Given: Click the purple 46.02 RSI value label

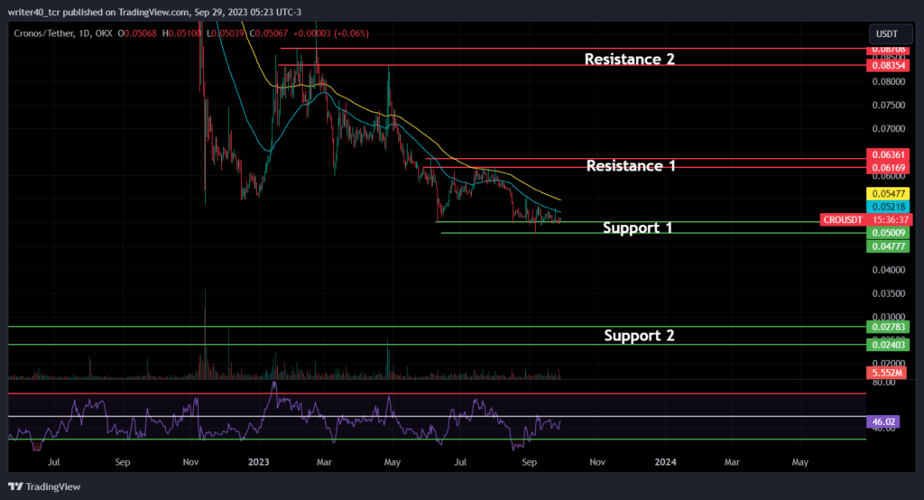Looking at the screenshot, I should coord(883,421).
